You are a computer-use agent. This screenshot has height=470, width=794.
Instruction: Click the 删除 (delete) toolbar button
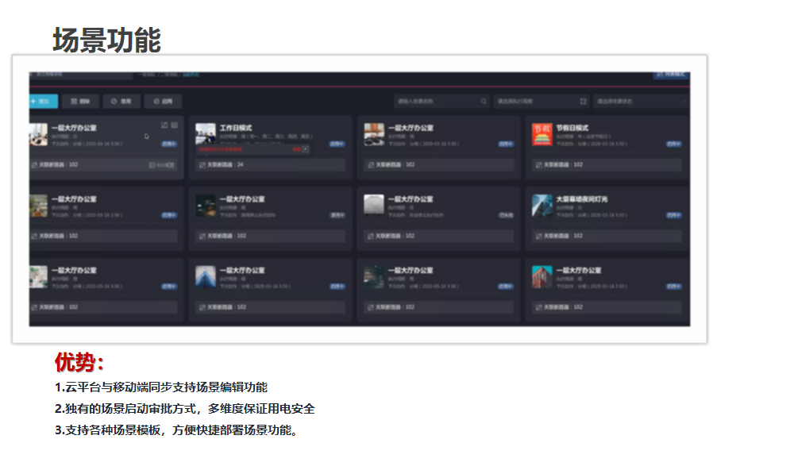pyautogui.click(x=80, y=102)
